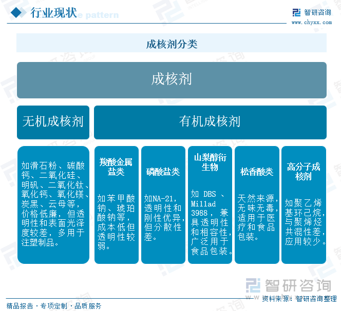Open the 山梨醇衍生物 card
The image size is (341, 311).
pyautogui.click(x=210, y=205)
